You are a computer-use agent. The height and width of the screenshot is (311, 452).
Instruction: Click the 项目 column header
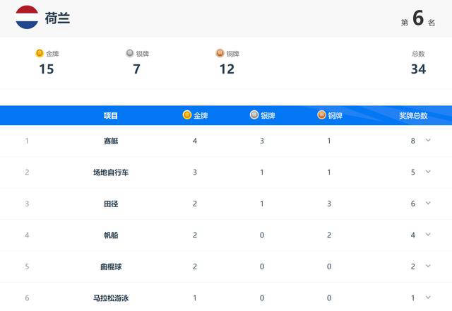111,116
